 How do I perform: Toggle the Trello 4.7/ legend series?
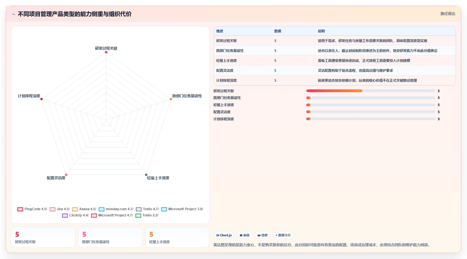tap(147, 209)
